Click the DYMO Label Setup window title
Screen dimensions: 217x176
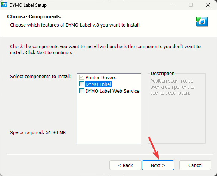tap(28, 5)
